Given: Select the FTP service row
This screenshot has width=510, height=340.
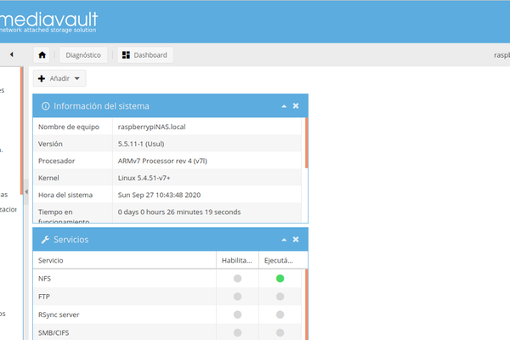Looking at the screenshot, I should tap(167, 297).
